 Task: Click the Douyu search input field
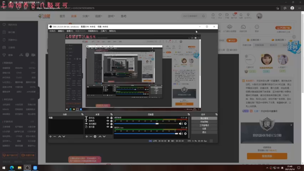(191, 16)
